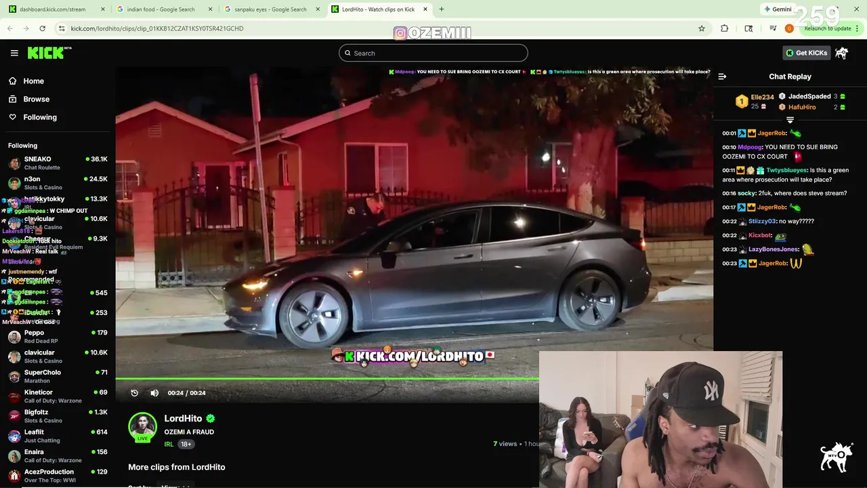Viewport: 867px width, 488px height.
Task: Open the Enaira channel in the sidebar
Action: pyautogui.click(x=58, y=455)
